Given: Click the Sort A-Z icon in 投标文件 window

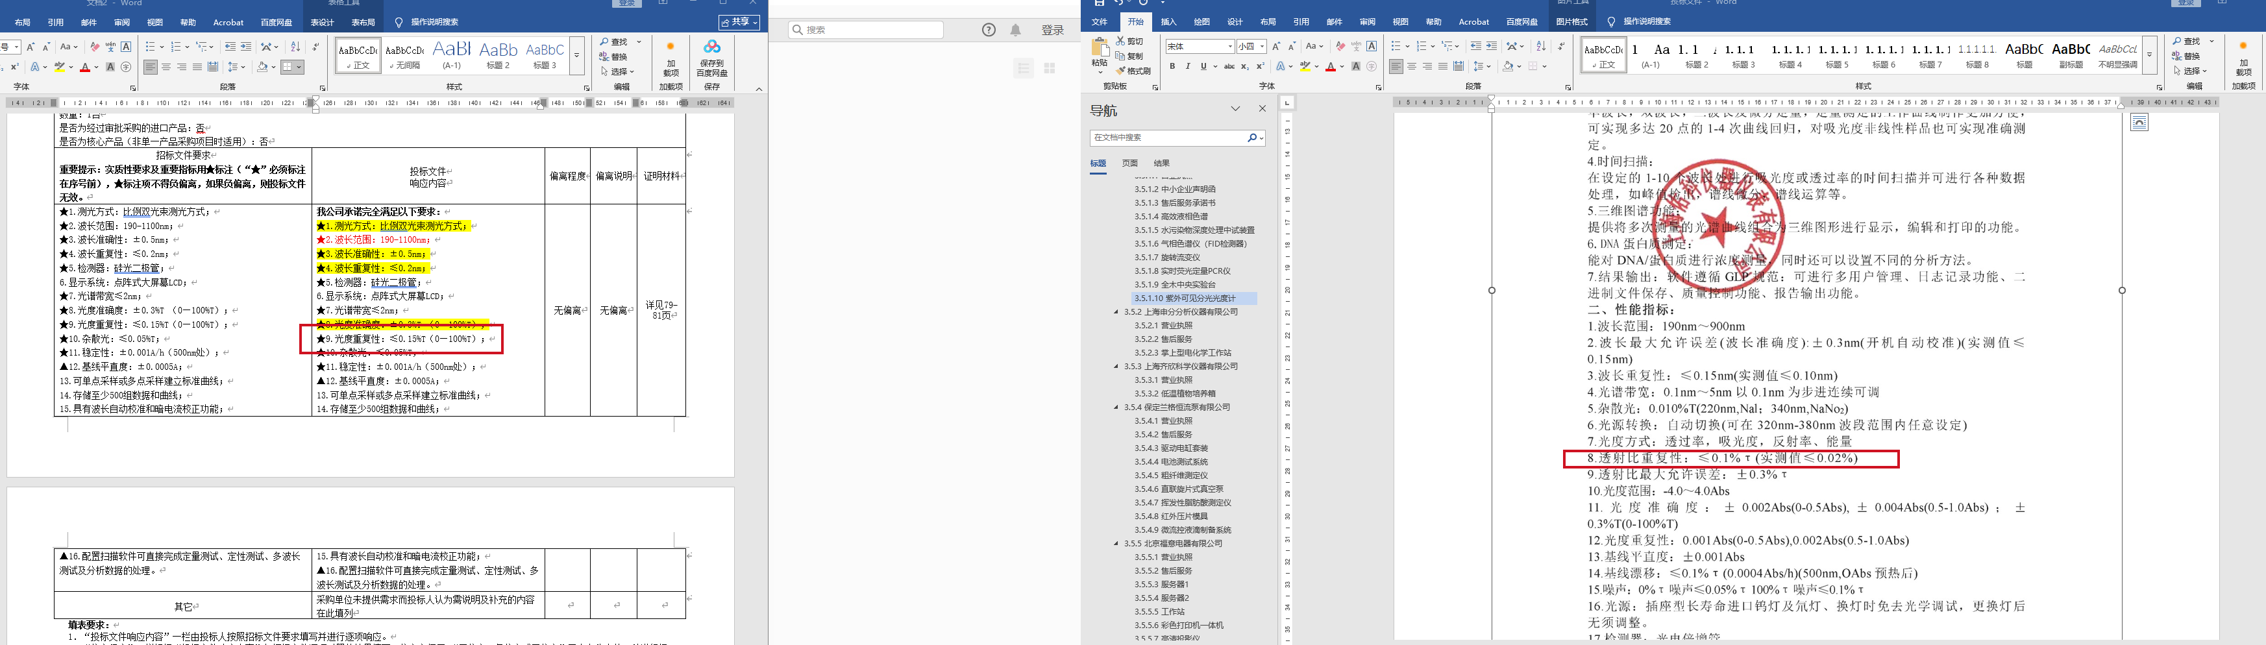Looking at the screenshot, I should click(x=1540, y=47).
